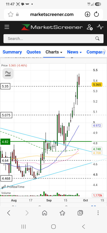Open chart indicators tool button

click(x=8, y=74)
